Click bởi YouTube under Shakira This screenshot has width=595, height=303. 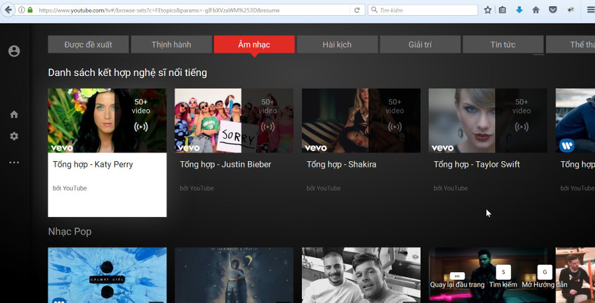coord(324,188)
